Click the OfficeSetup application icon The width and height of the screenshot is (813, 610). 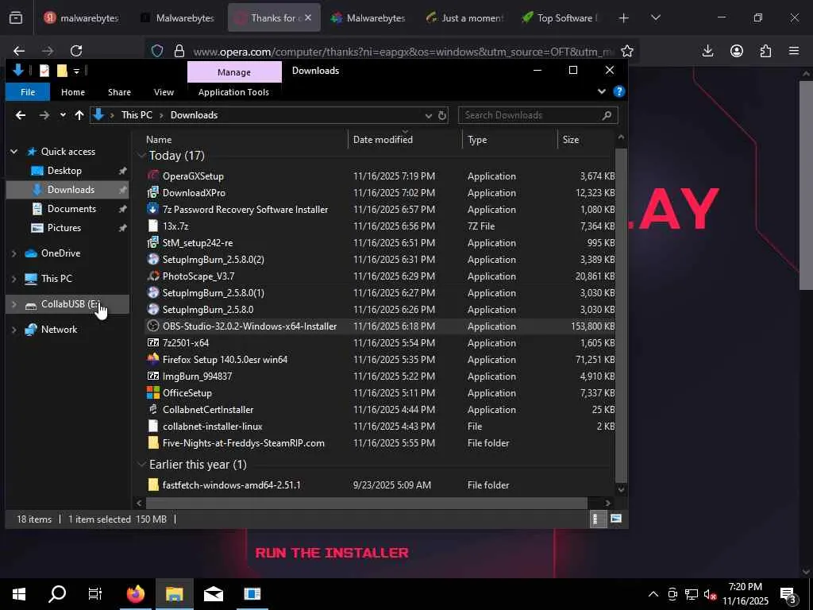(x=152, y=392)
